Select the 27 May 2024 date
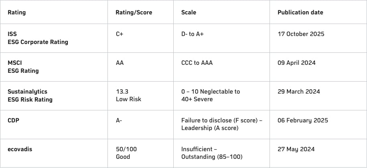Image resolution: width=367 pixels, height=168 pixels. point(296,149)
